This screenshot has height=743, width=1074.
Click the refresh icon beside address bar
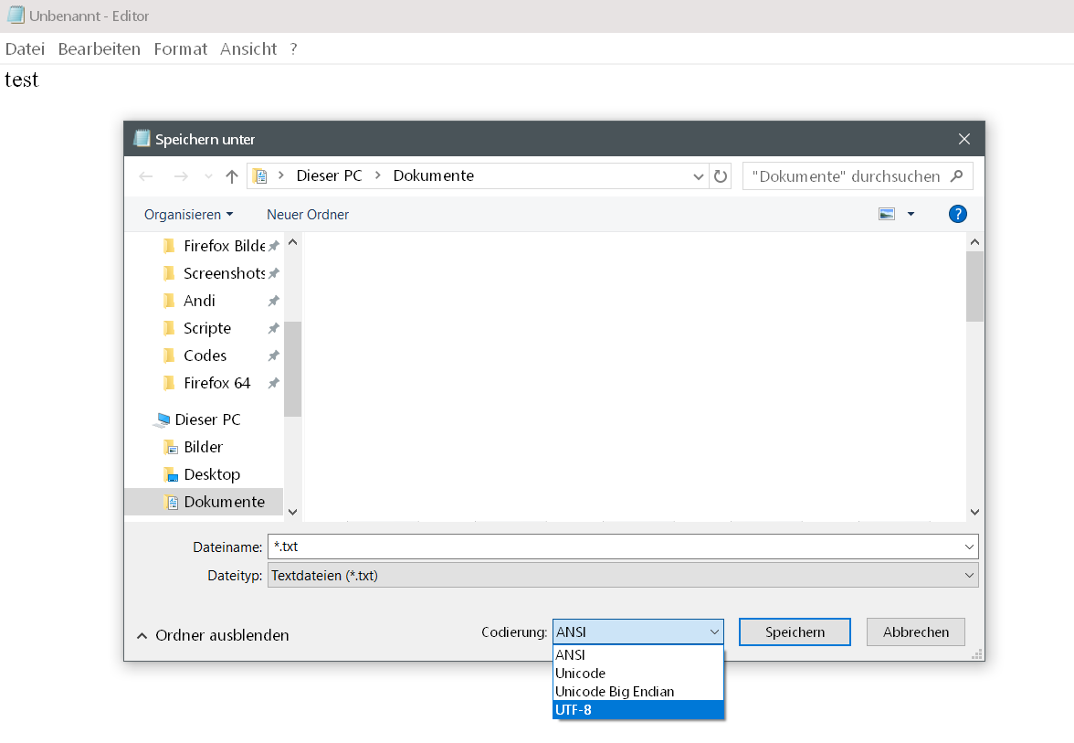tap(721, 176)
